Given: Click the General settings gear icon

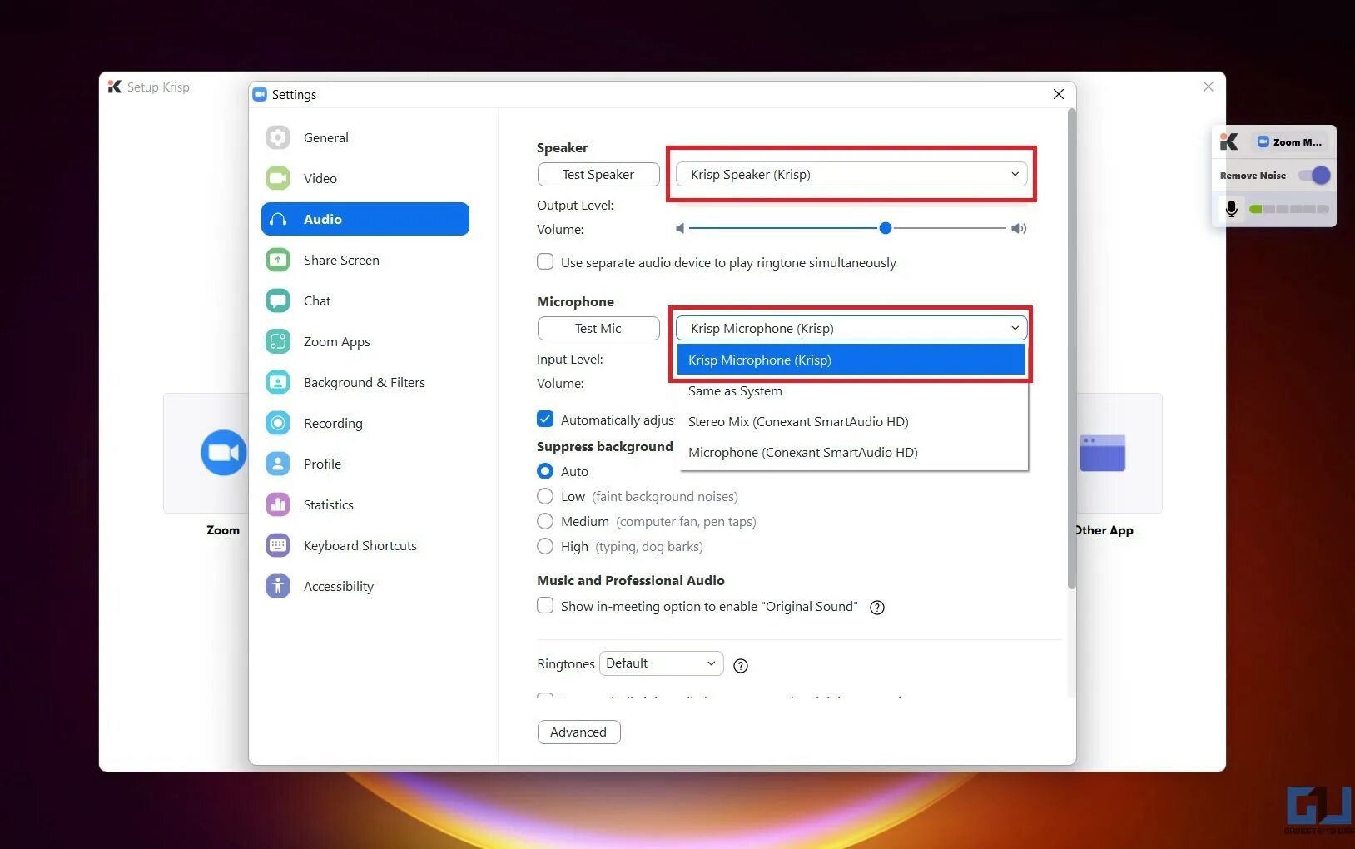Looking at the screenshot, I should (278, 137).
